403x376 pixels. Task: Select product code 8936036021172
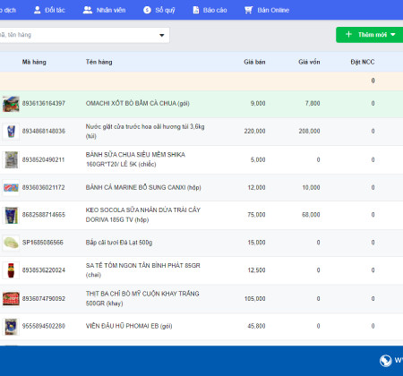[43, 188]
